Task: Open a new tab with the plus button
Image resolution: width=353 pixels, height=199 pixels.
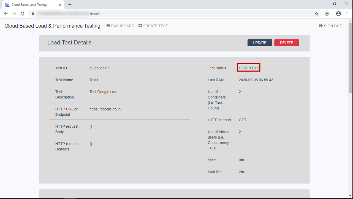Action: [x=70, y=5]
